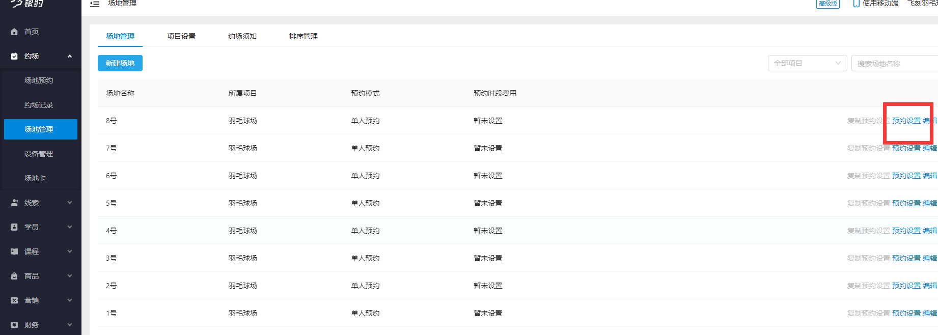Image resolution: width=938 pixels, height=335 pixels.
Task: Open the 全部项目 dropdown filter
Action: (807, 63)
